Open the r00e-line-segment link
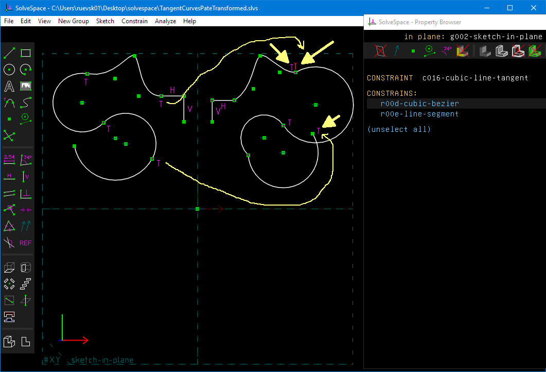The height and width of the screenshot is (372, 546). coord(419,114)
